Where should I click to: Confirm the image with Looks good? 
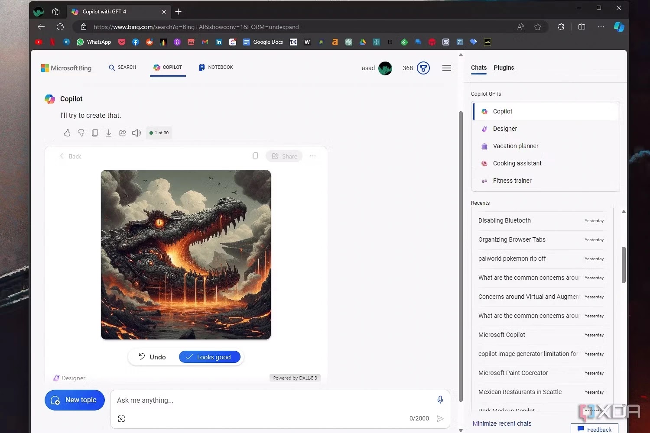(x=210, y=357)
